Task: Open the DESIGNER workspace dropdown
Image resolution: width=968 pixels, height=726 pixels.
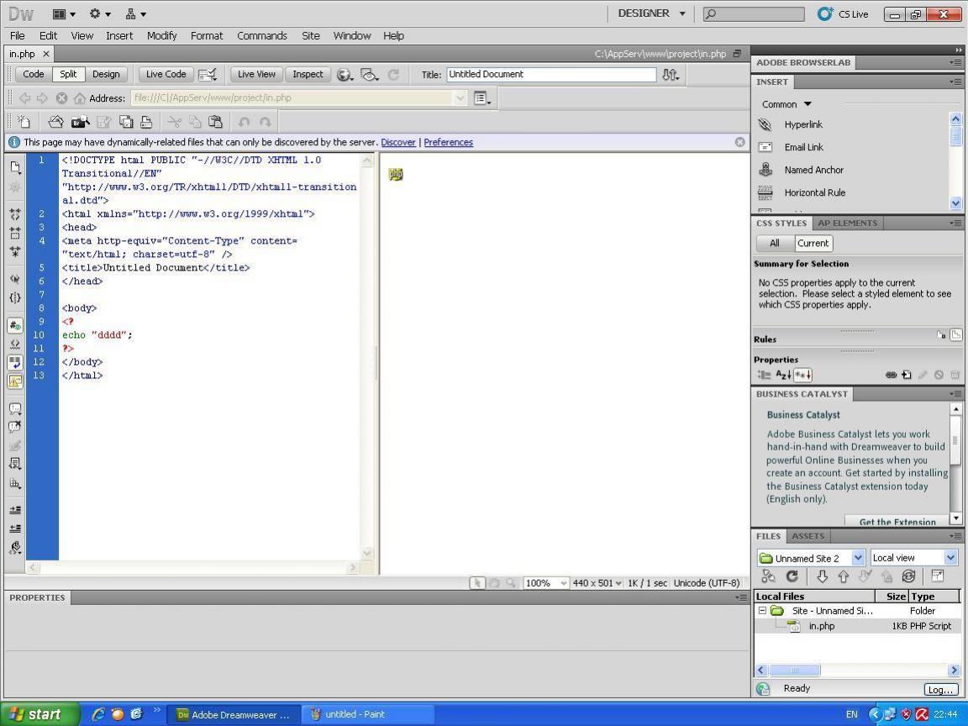Action: pos(652,13)
